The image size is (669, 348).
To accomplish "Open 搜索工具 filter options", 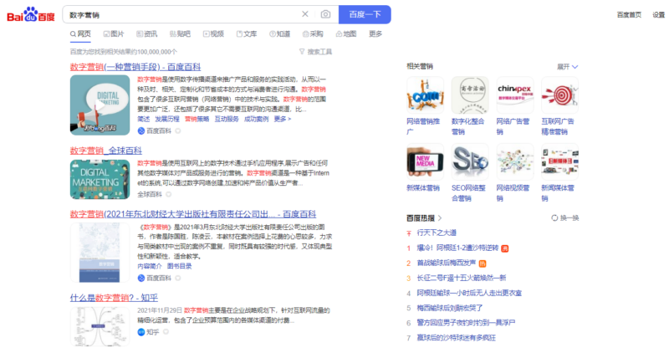I will [316, 52].
